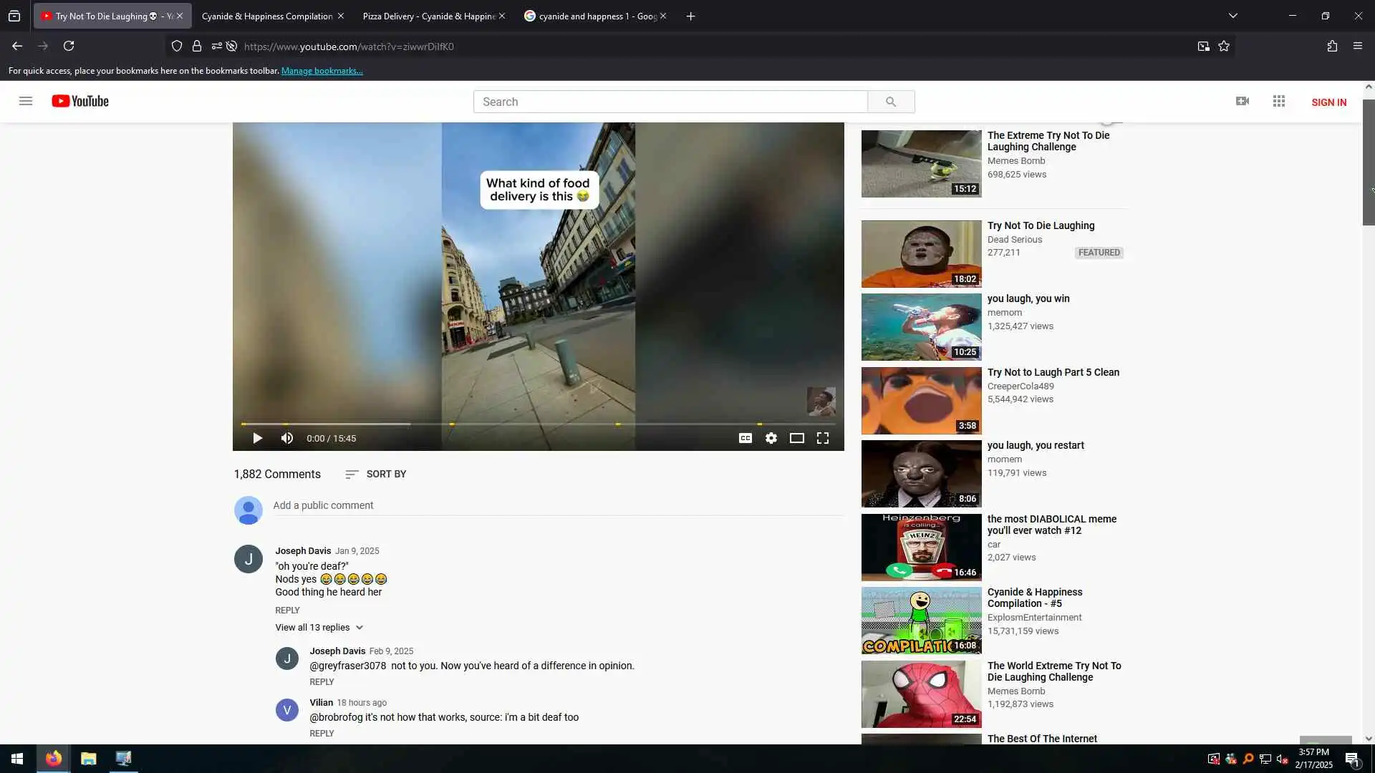Enter full screen mode
The image size is (1375, 773).
[823, 438]
